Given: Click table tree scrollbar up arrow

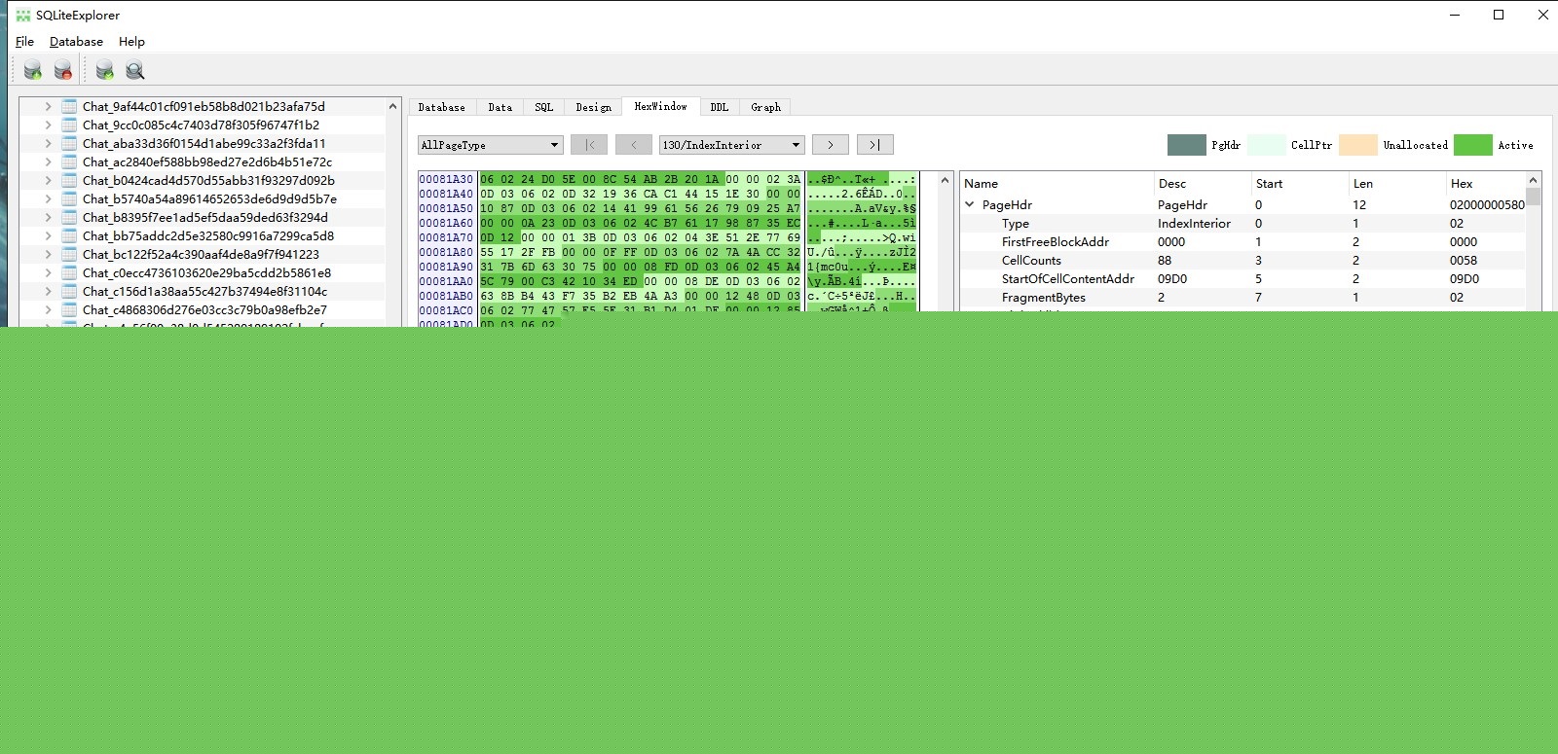Looking at the screenshot, I should [393, 106].
